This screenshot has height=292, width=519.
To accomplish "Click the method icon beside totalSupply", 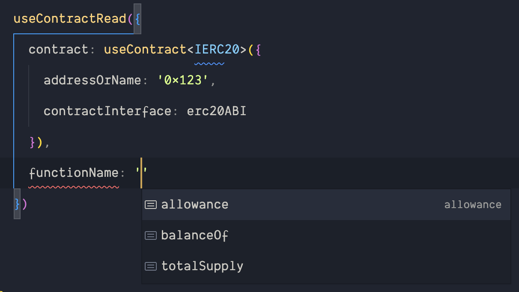I will pyautogui.click(x=151, y=266).
